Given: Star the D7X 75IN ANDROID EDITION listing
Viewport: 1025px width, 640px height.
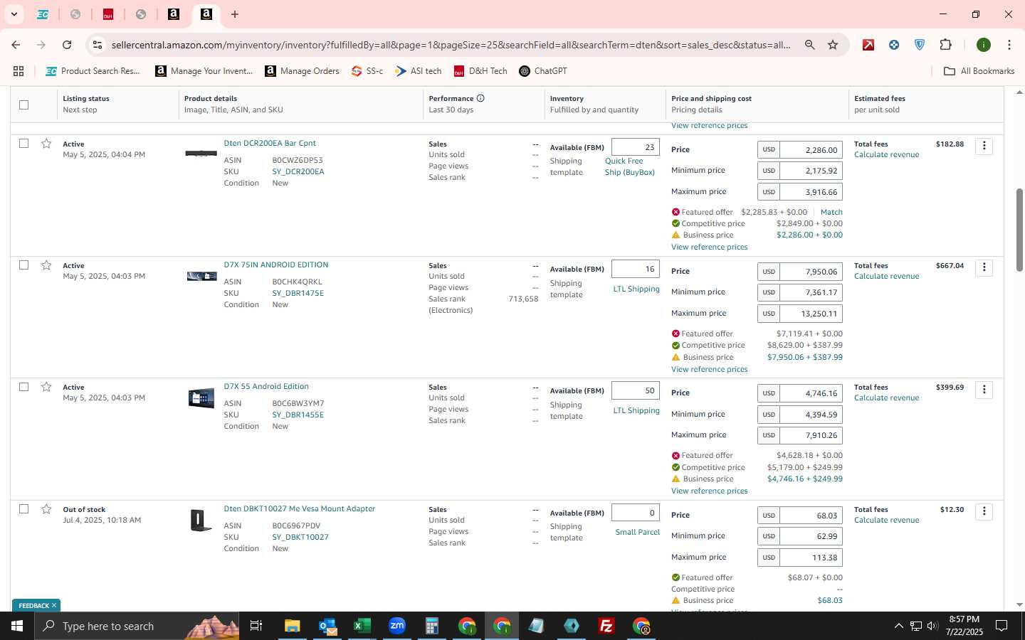Looking at the screenshot, I should click(x=46, y=265).
